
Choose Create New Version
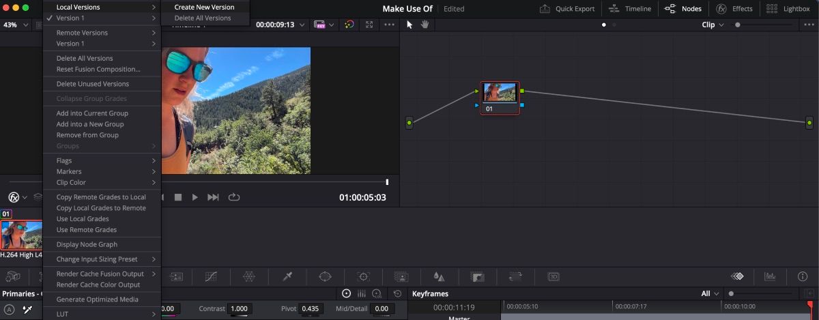[x=204, y=7]
